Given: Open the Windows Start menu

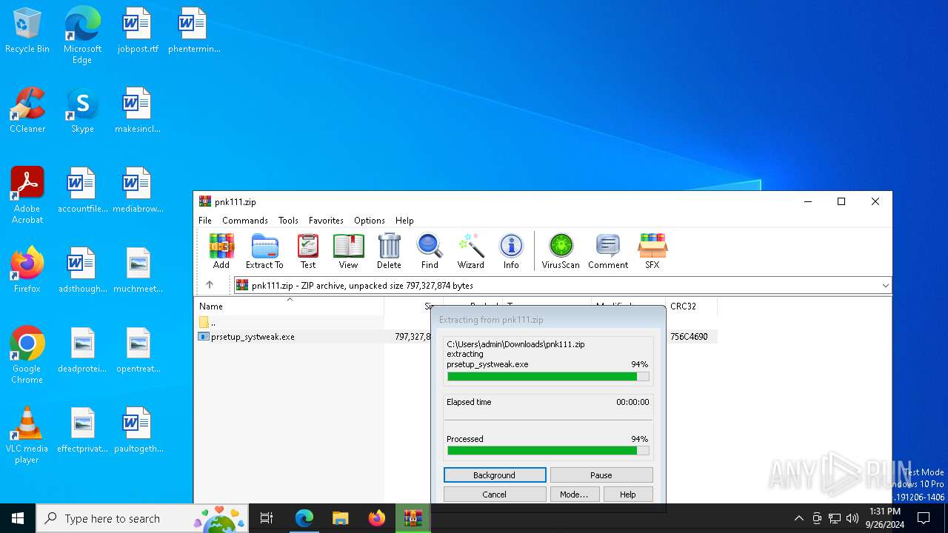Looking at the screenshot, I should pos(18,518).
